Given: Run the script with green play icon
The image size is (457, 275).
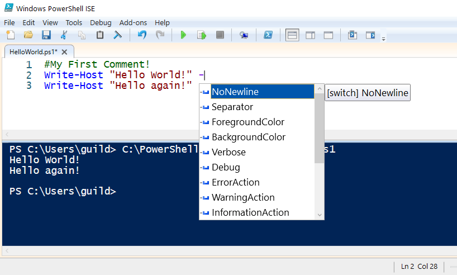Looking at the screenshot, I should (x=183, y=35).
